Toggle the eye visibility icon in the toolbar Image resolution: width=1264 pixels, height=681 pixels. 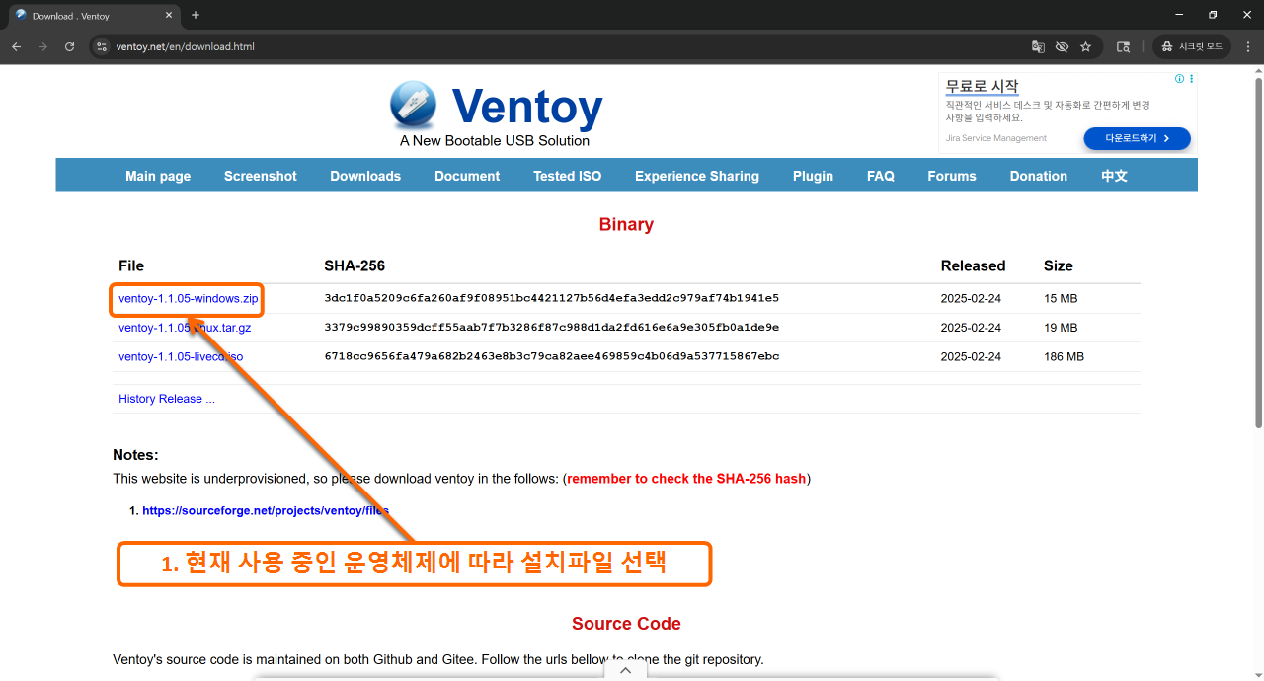(x=1062, y=46)
